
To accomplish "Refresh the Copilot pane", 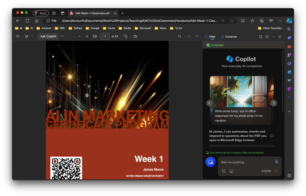I will click(x=267, y=37).
